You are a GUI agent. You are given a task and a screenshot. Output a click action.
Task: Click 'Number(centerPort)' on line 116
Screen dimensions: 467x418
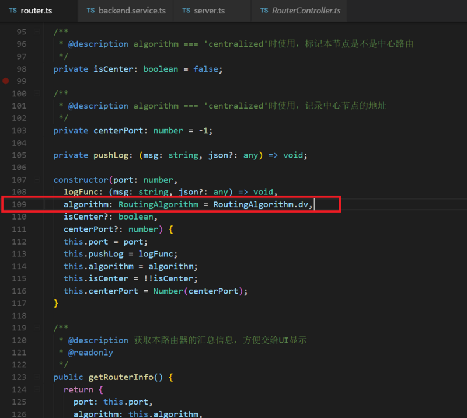pyautogui.click(x=198, y=291)
